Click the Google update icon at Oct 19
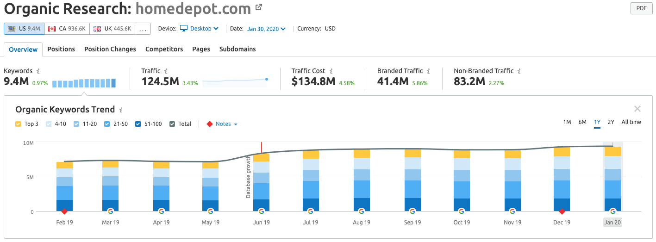656x242 pixels. pyautogui.click(x=461, y=211)
